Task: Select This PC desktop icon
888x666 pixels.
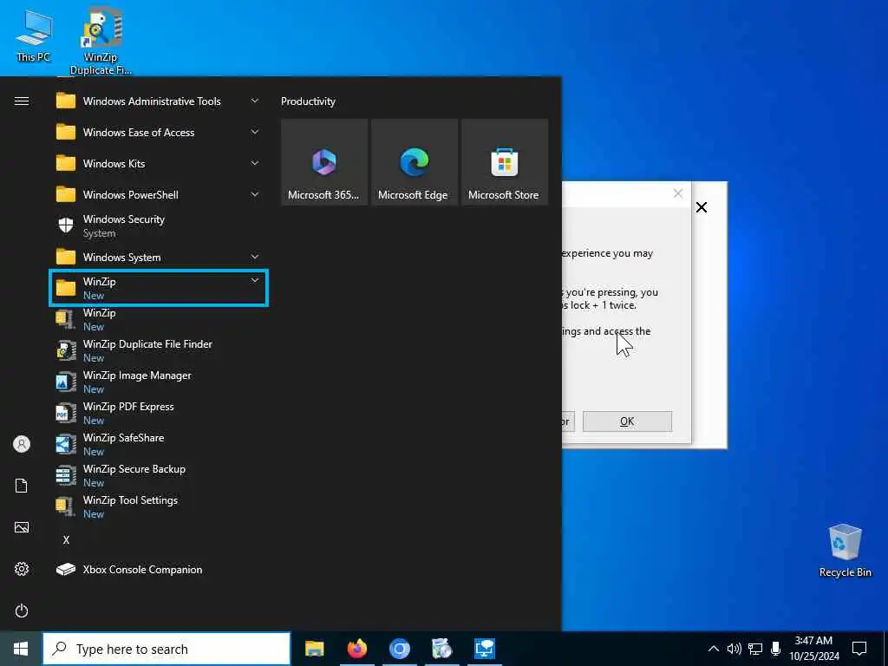Action: 33,36
